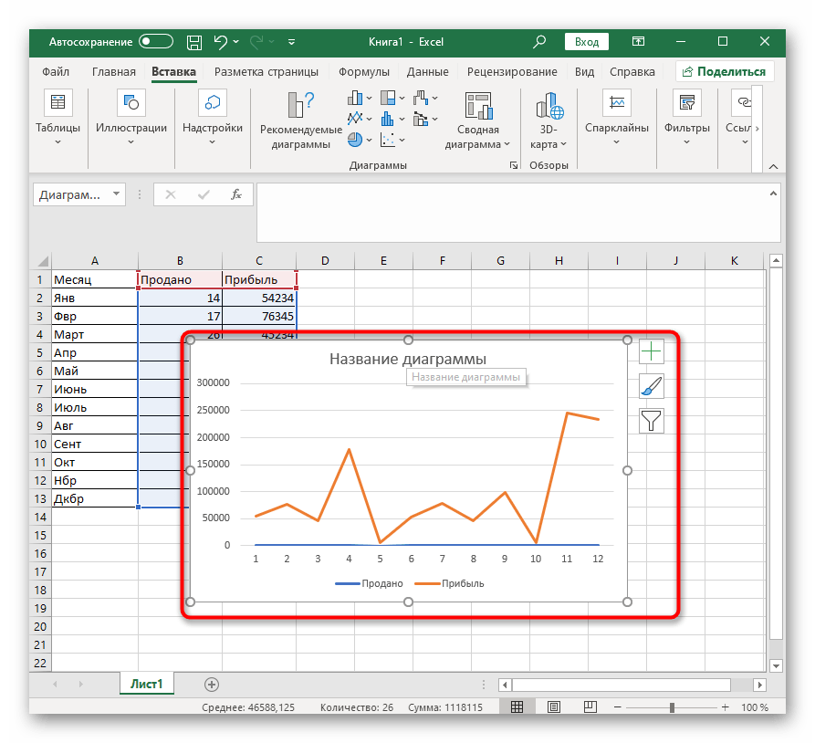This screenshot has height=743, width=815.
Task: Open the Формулы ribbon tab
Action: click(x=363, y=72)
